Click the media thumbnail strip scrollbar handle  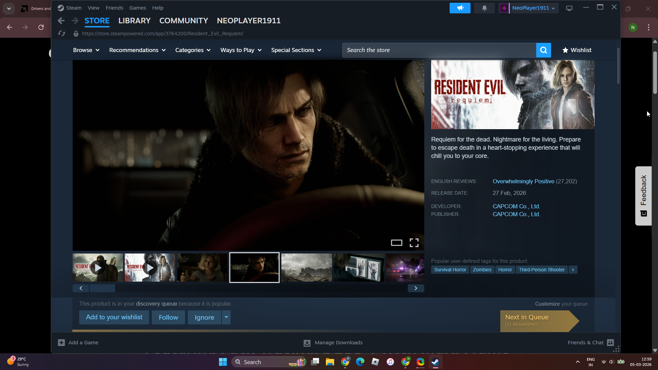pos(102,288)
